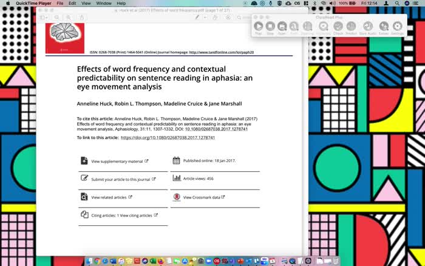Click the Homophones icon in ClaroRead
425x266 pixels.
(x=323, y=27)
